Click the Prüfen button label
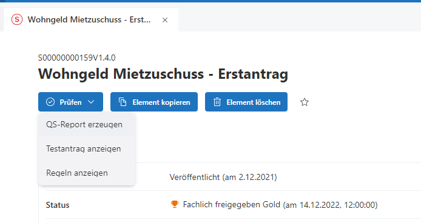The image size is (421, 223). pos(70,102)
